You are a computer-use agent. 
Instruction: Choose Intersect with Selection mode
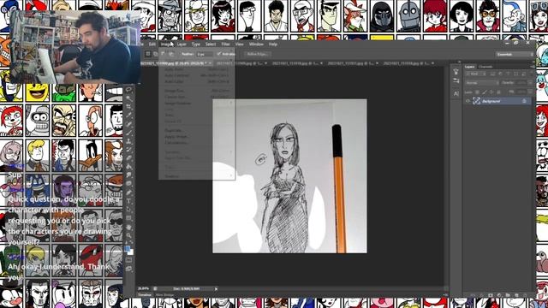[x=171, y=54]
